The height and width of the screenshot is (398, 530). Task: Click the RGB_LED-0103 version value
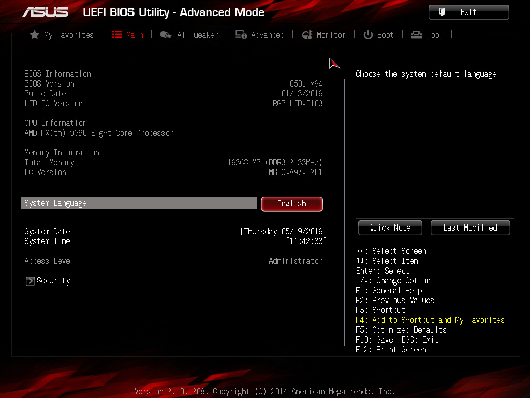298,103
